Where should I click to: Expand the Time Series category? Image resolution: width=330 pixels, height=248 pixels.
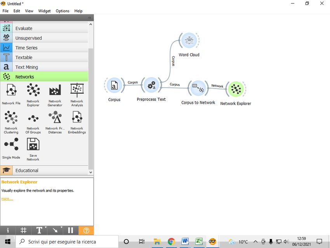tap(44, 48)
